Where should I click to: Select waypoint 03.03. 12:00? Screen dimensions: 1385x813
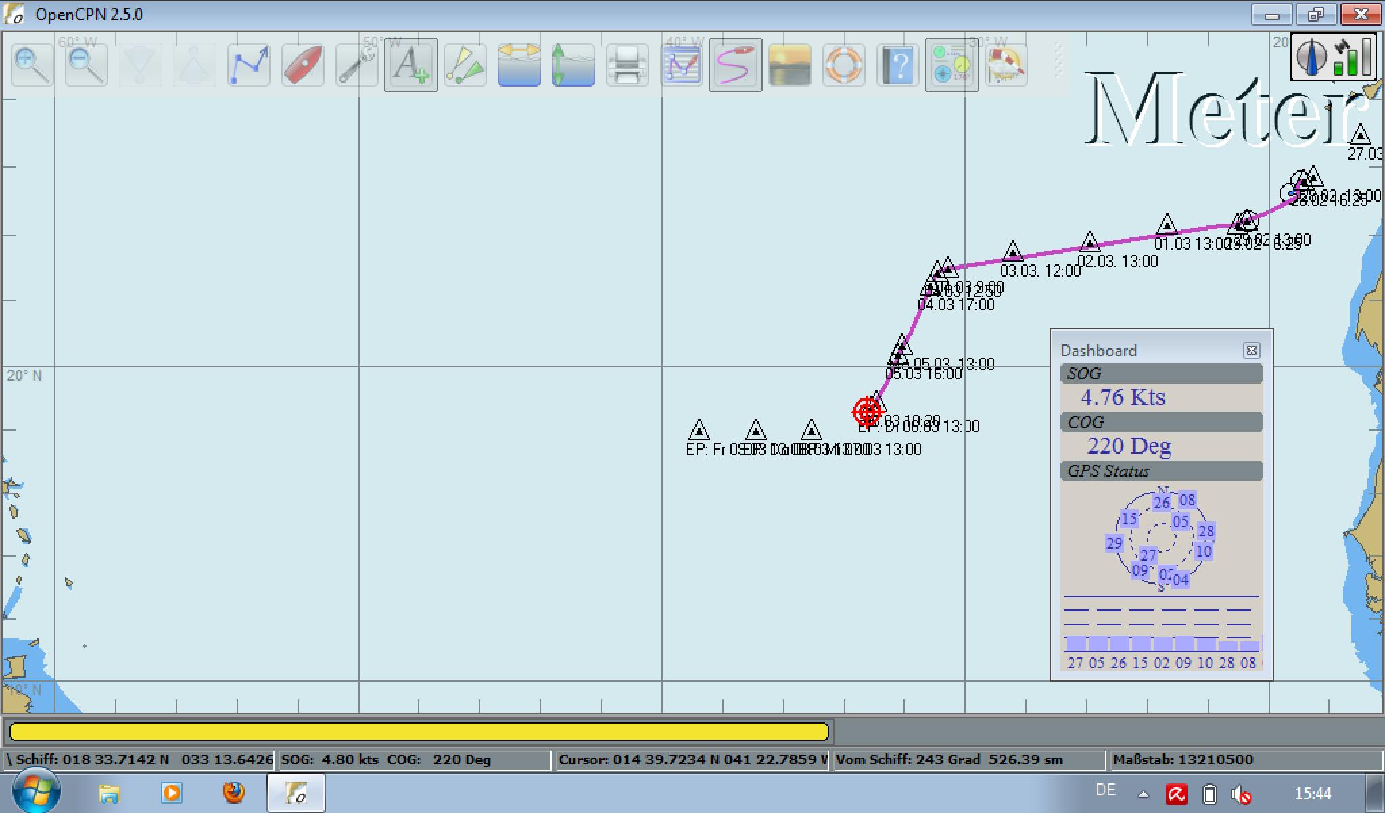click(x=1012, y=251)
